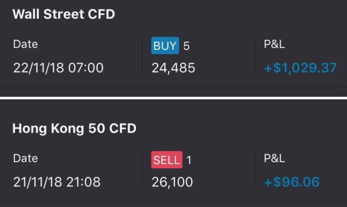Click the P&L label in Hong Kong card
Image resolution: width=347 pixels, height=207 pixels.
coord(274,158)
